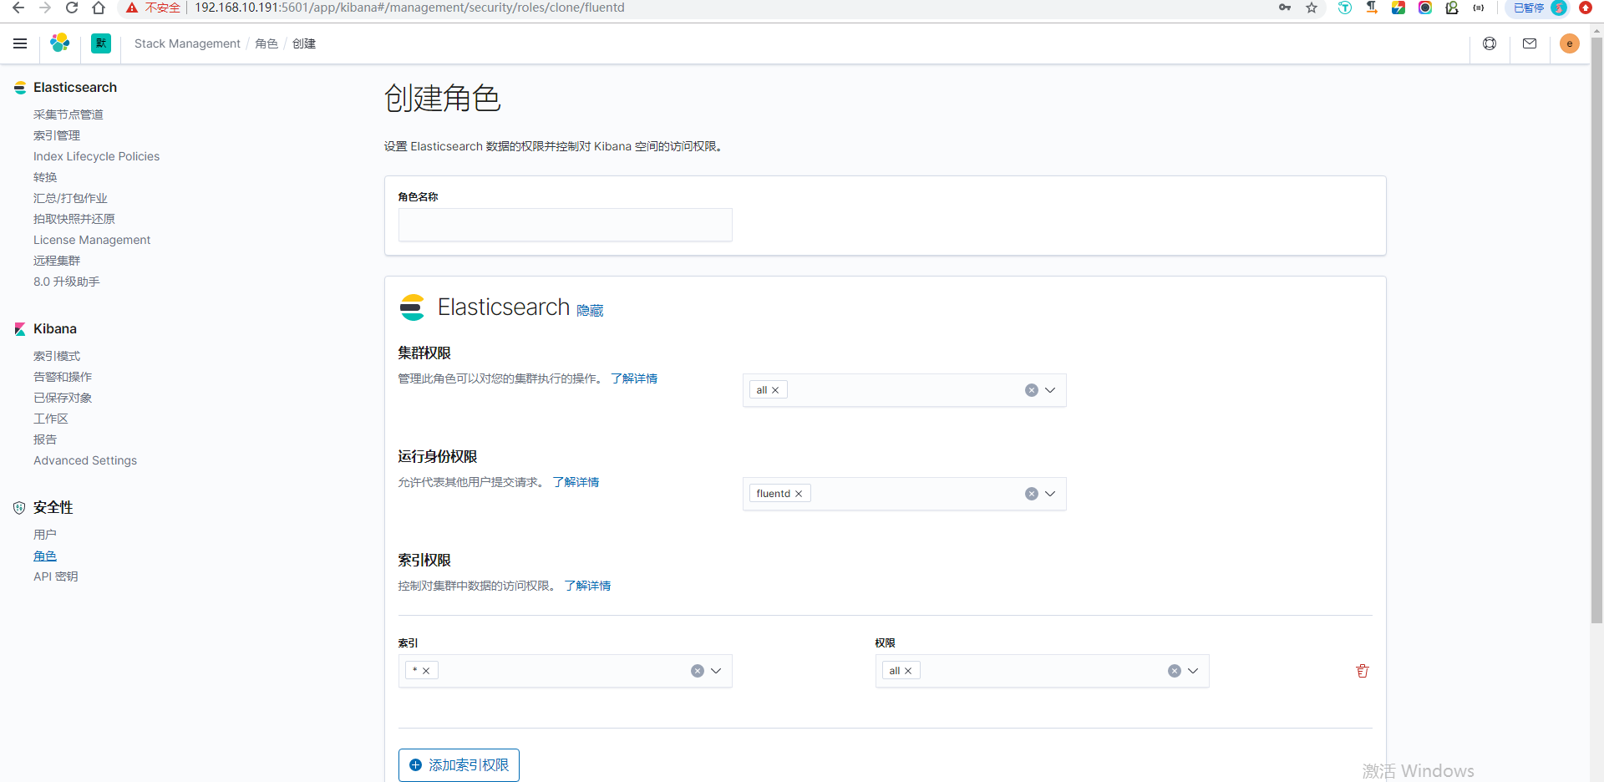
Task: Open API 密钥 under 安全性
Action: [x=56, y=576]
